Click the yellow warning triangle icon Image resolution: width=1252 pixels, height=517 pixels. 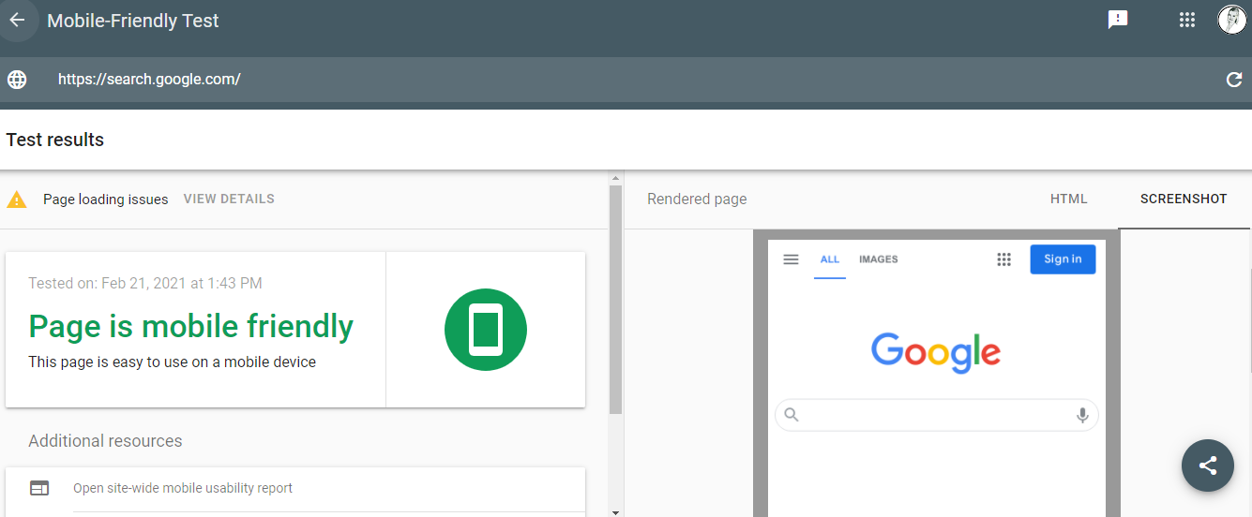coord(17,199)
